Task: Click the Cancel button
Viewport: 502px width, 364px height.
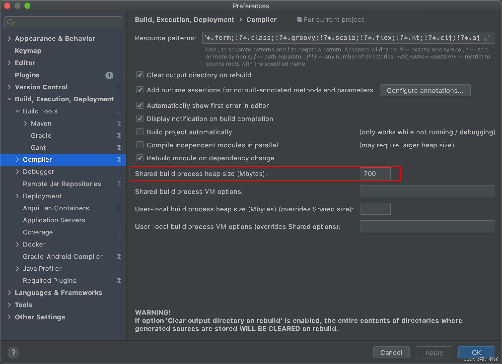Action: (391, 352)
